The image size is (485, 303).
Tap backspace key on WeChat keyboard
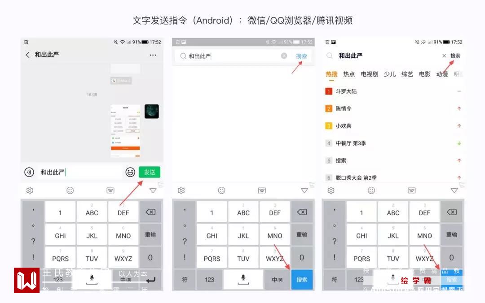point(150,212)
